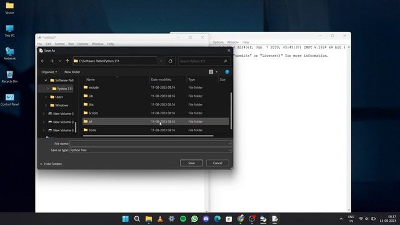Show hidden system tray icons
400x225 pixels.
pyautogui.click(x=341, y=219)
